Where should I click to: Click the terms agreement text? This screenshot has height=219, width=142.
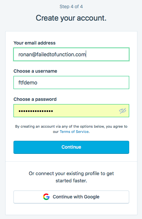point(71,129)
